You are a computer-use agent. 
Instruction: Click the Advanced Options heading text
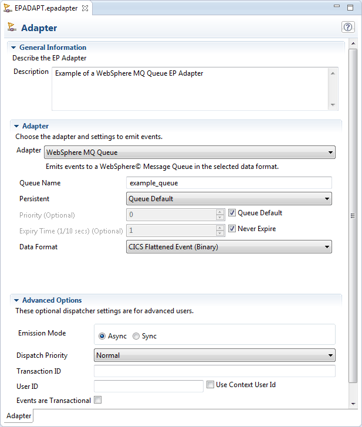coord(52,300)
